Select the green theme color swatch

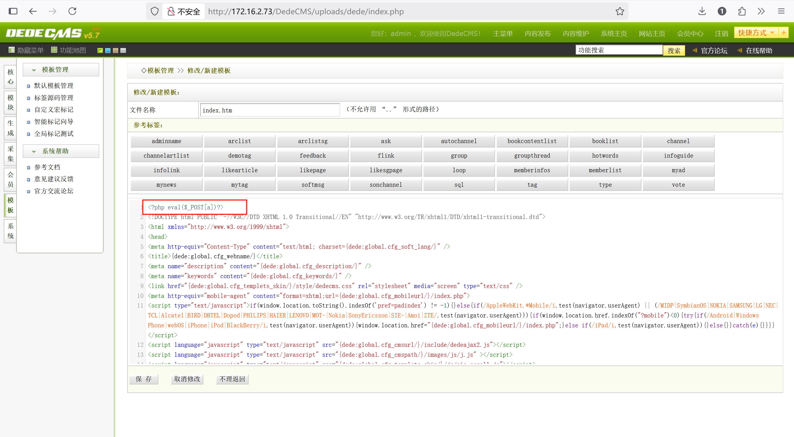100,50
